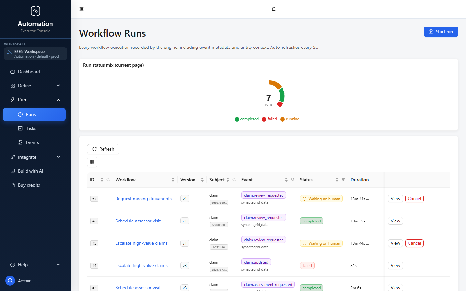The width and height of the screenshot is (466, 291).
Task: Click the red failed chart segment
Action: (280, 104)
